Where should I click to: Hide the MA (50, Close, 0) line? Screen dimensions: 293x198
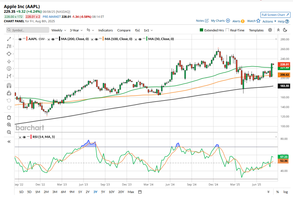click(x=140, y=39)
